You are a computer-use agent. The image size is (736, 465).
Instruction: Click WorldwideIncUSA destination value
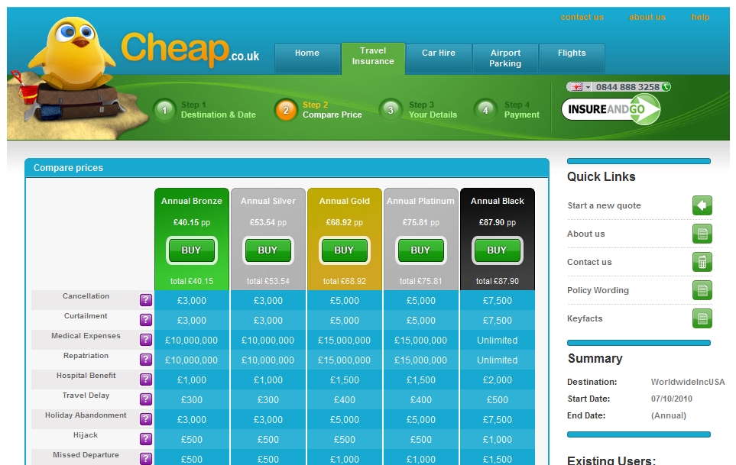[688, 382]
